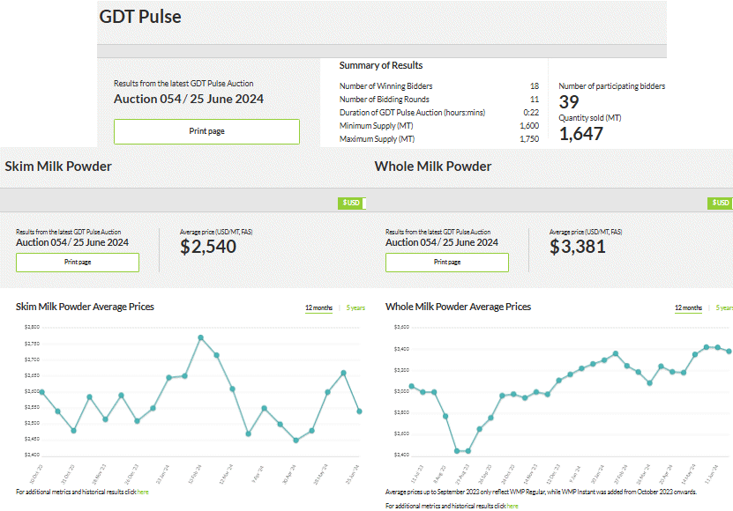Click the Whole Milk Powder Average Prices chart title

[x=458, y=307]
